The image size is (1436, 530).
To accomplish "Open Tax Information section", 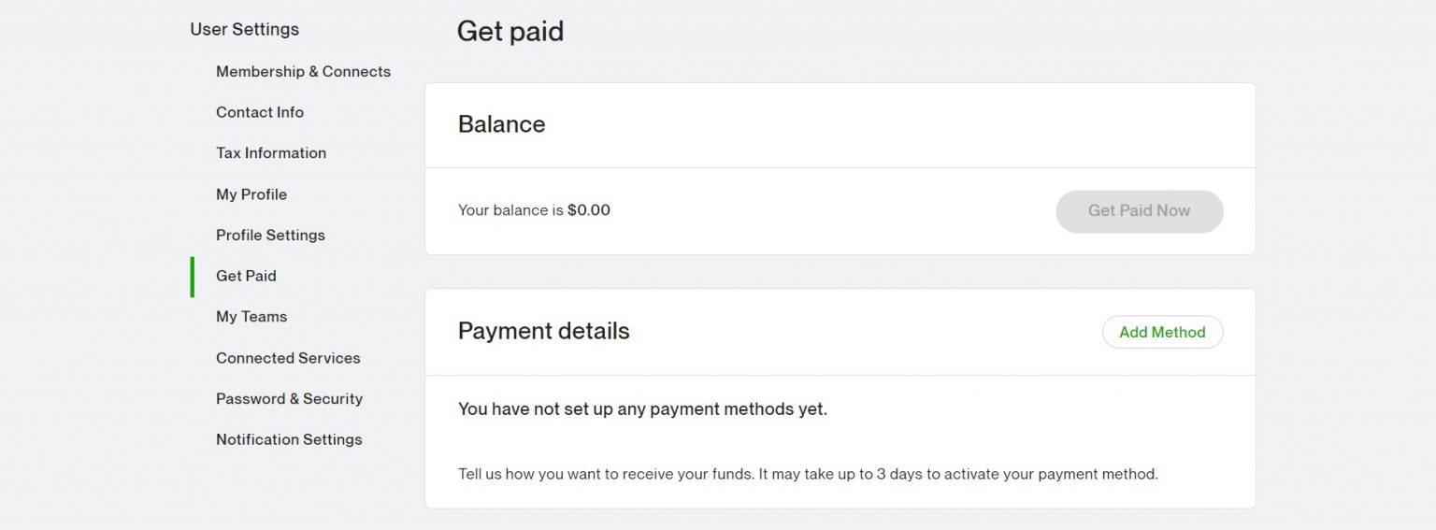I will 270,152.
